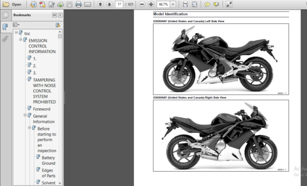Zoom out with minus button

point(142,4)
